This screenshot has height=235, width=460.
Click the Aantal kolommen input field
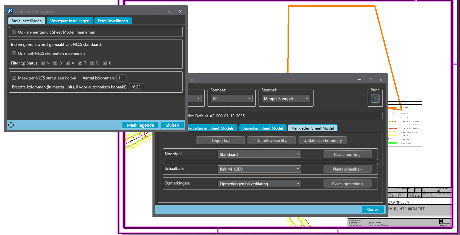[121, 78]
